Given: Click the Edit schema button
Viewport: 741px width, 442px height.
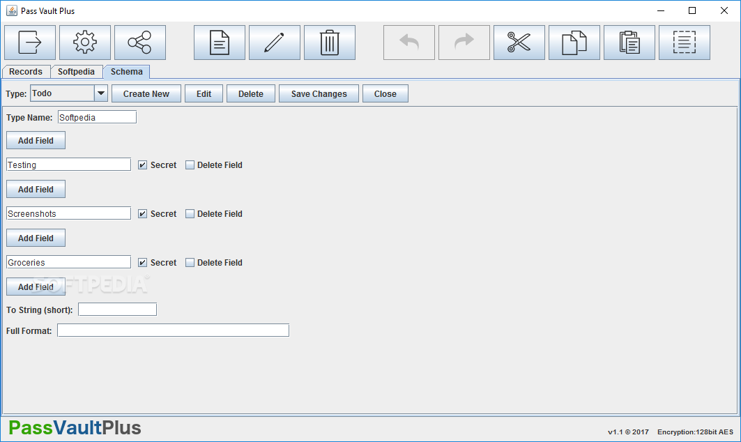Looking at the screenshot, I should tap(204, 93).
